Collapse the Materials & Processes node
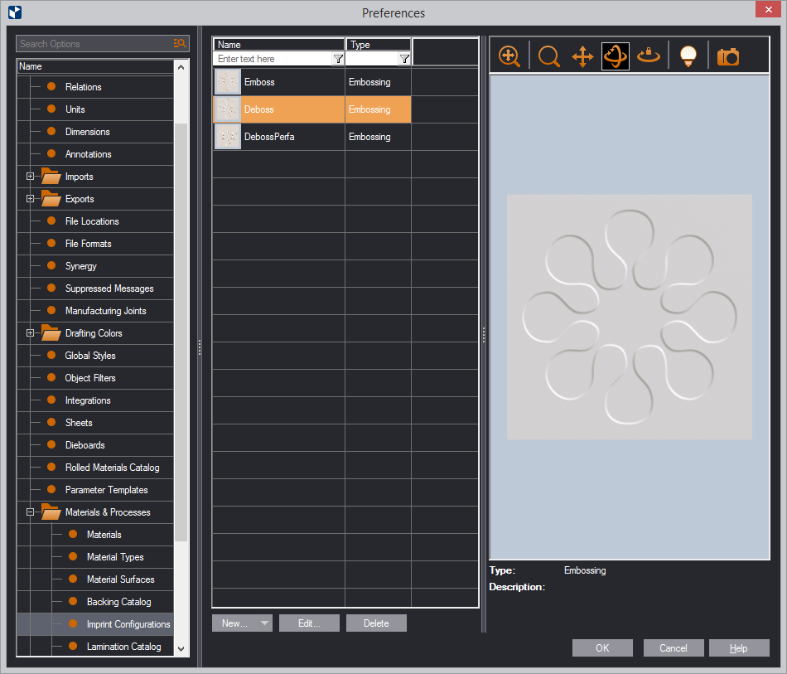Viewport: 787px width, 674px height. pyautogui.click(x=30, y=512)
